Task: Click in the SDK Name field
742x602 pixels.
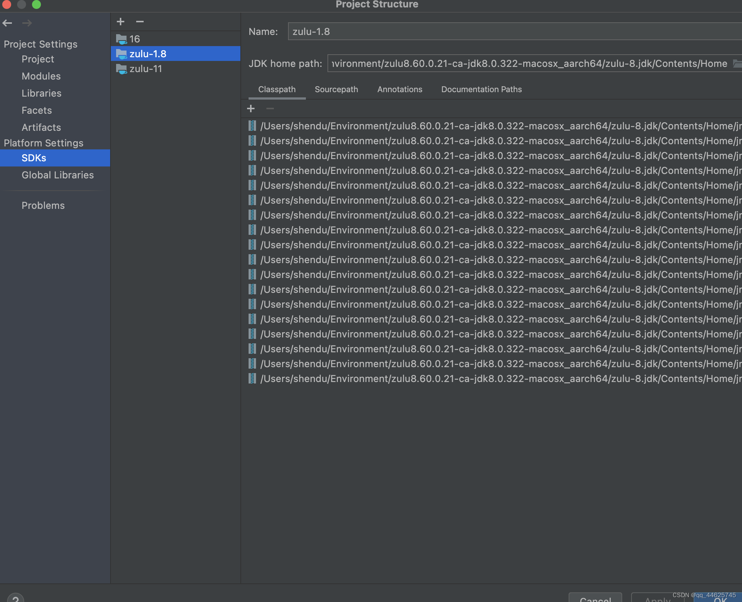Action: pyautogui.click(x=514, y=32)
